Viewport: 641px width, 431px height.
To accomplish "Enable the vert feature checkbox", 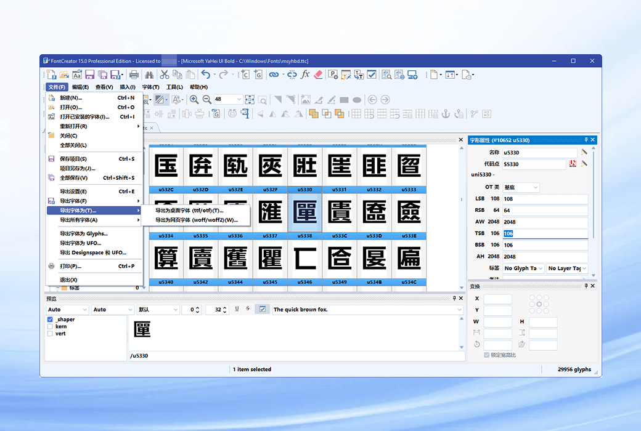I will (x=51, y=333).
